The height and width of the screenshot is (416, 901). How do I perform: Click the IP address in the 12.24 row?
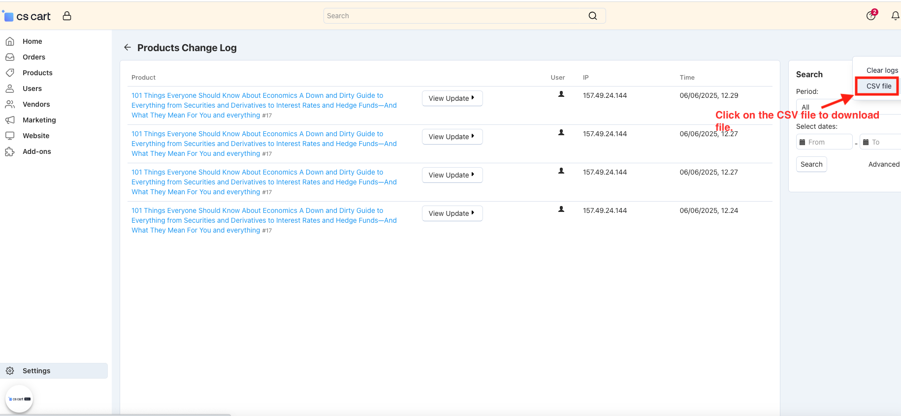tap(605, 210)
